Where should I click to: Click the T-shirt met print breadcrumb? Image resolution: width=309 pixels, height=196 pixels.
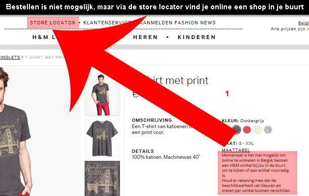(45, 57)
